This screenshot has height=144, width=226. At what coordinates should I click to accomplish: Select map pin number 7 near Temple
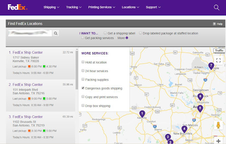pyautogui.click(x=211, y=66)
